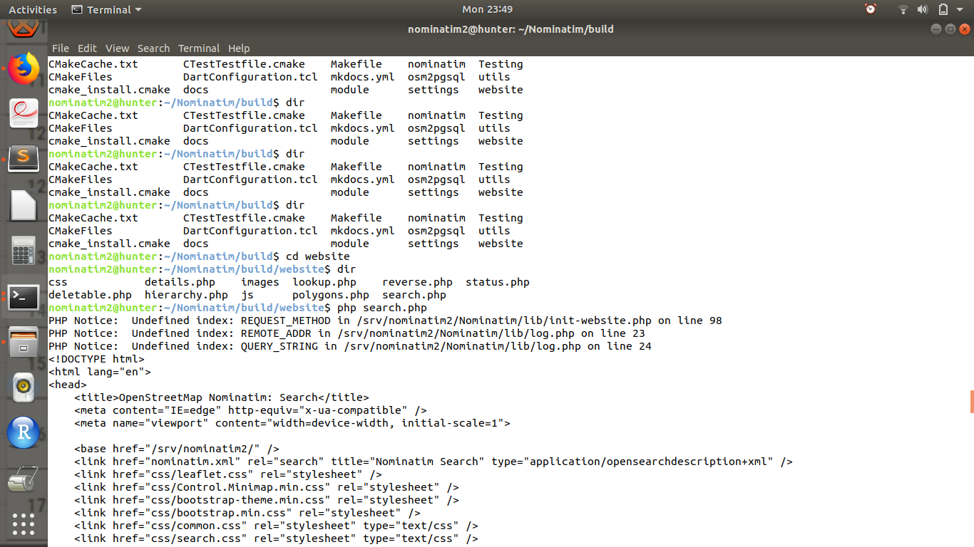Click 'hierarchy.php' in the listing
This screenshot has height=547, width=974.
[x=186, y=295]
